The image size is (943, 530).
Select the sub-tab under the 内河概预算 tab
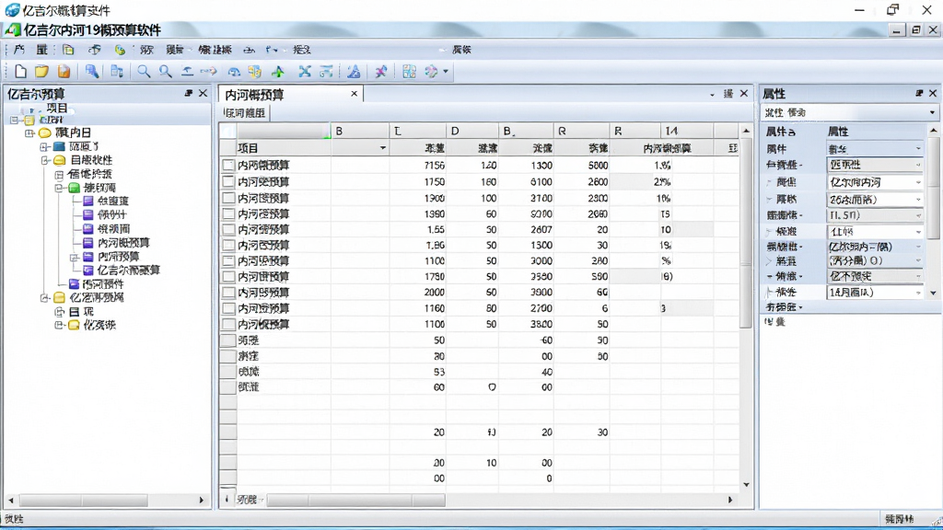(x=245, y=113)
